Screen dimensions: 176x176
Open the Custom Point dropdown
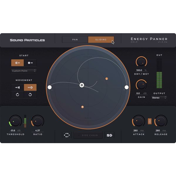click(24, 71)
